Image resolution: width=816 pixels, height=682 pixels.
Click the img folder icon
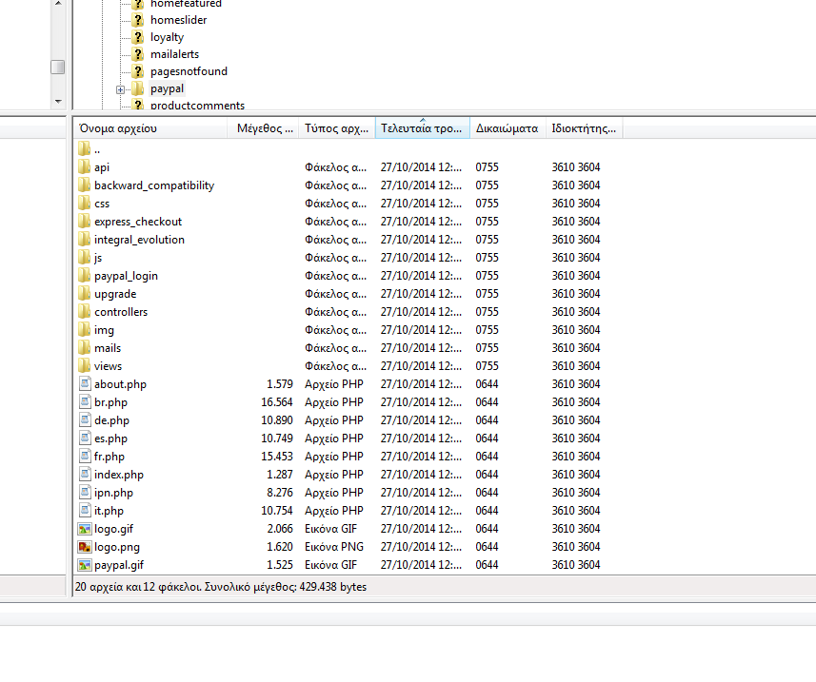85,329
